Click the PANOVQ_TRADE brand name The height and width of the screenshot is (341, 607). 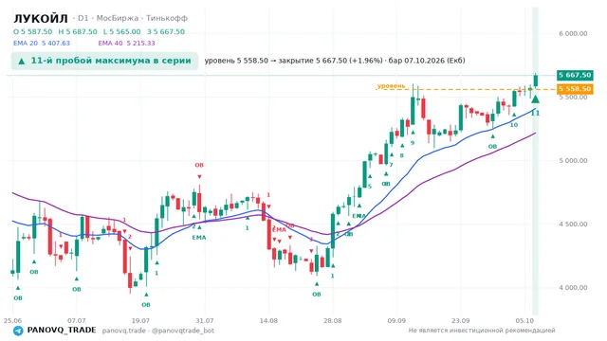coord(62,331)
